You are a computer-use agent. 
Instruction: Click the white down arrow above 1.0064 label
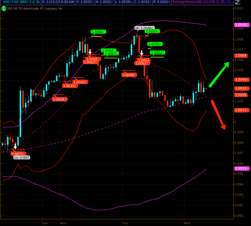142,53
